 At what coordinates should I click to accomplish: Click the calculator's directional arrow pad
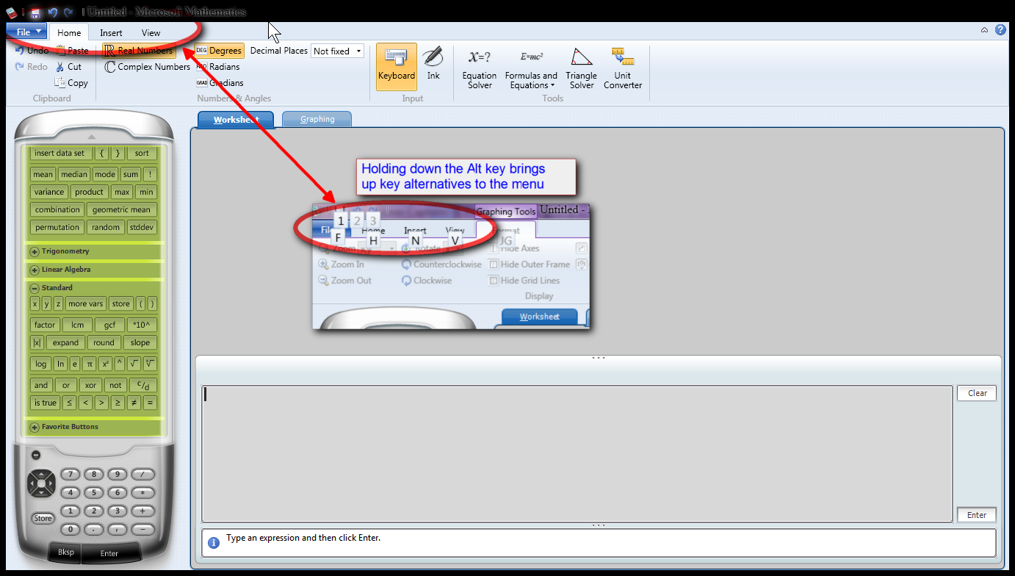click(41, 483)
